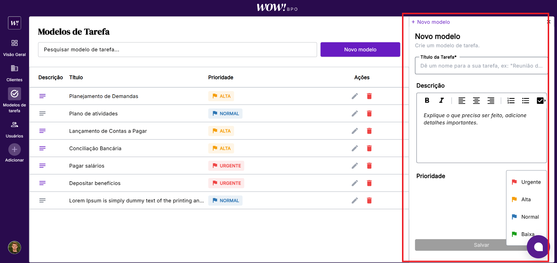Image resolution: width=557 pixels, height=263 pixels.
Task: Insert a numbered list in description
Action: [x=511, y=101]
